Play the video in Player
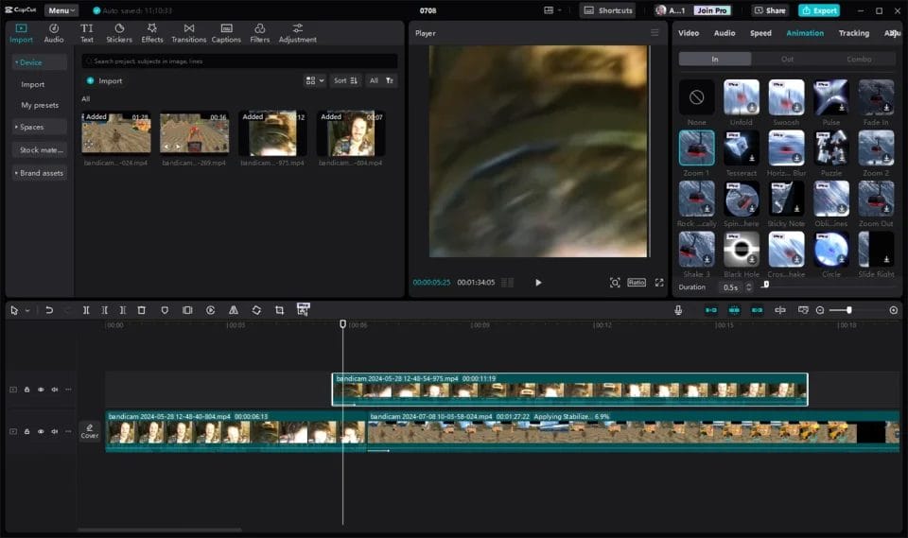The width and height of the screenshot is (908, 538). [x=538, y=282]
